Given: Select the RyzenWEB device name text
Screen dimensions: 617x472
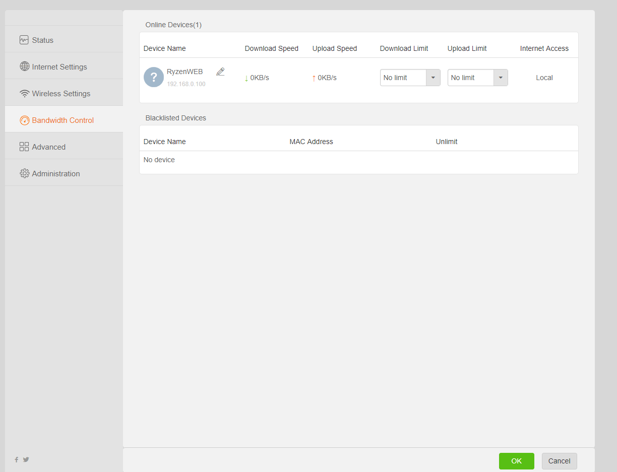Looking at the screenshot, I should [184, 72].
